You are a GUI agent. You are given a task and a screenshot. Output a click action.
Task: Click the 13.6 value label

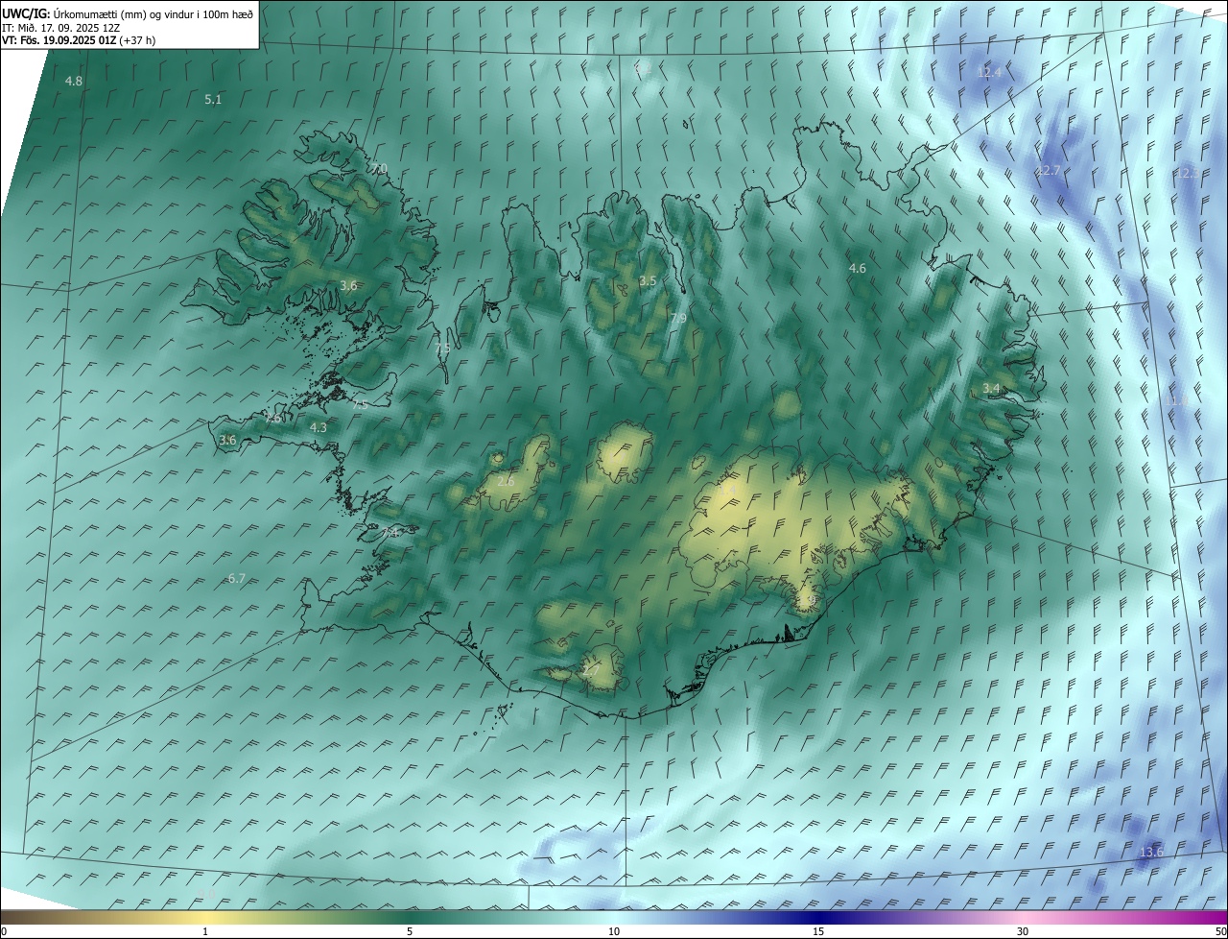[1151, 853]
